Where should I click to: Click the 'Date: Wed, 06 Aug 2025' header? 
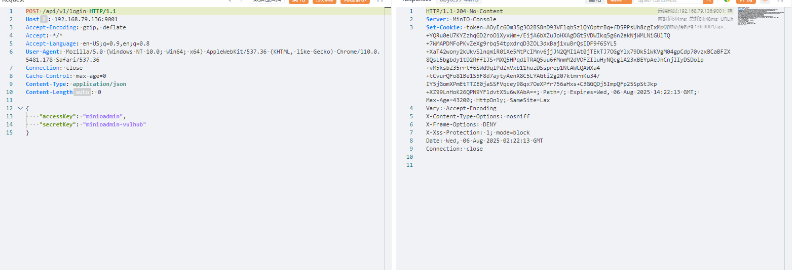pyautogui.click(x=484, y=141)
